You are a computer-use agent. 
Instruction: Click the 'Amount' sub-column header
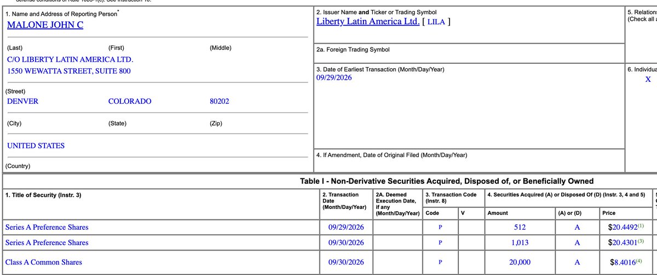(x=498, y=213)
